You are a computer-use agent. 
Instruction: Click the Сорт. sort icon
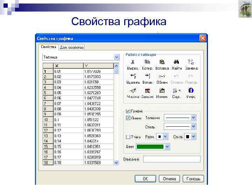(x=175, y=91)
